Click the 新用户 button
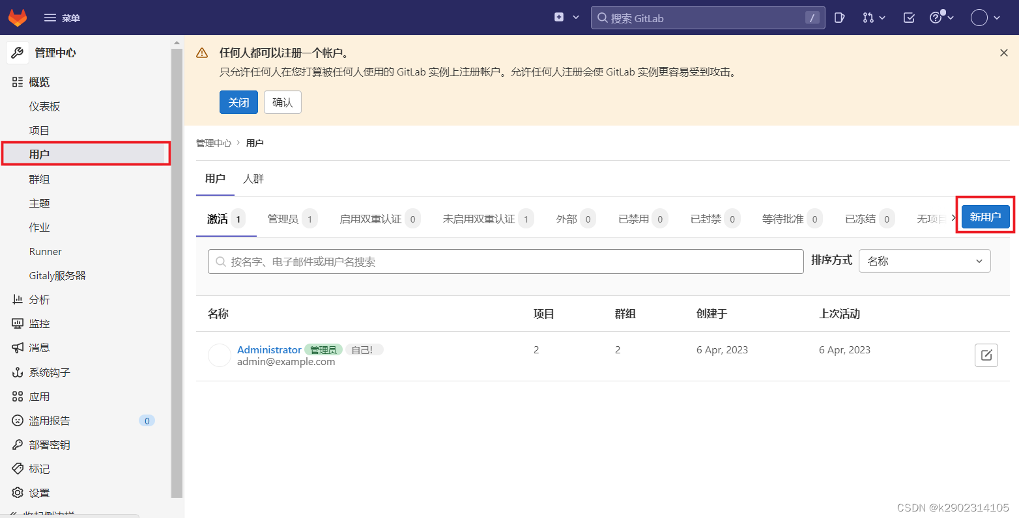 tap(985, 217)
